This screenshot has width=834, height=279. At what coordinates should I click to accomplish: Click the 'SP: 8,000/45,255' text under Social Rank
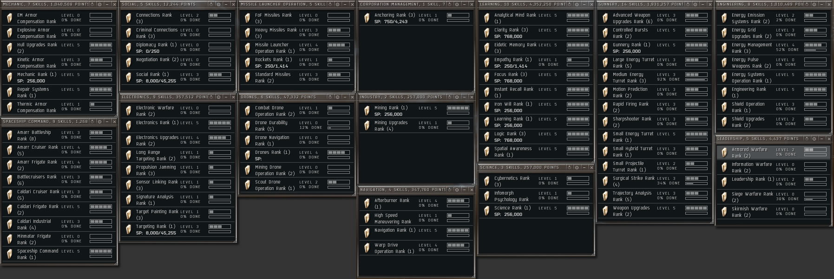[156, 81]
